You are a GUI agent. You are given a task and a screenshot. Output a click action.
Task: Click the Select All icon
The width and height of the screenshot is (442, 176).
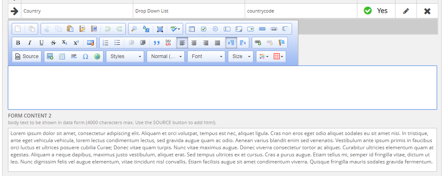pos(160,29)
